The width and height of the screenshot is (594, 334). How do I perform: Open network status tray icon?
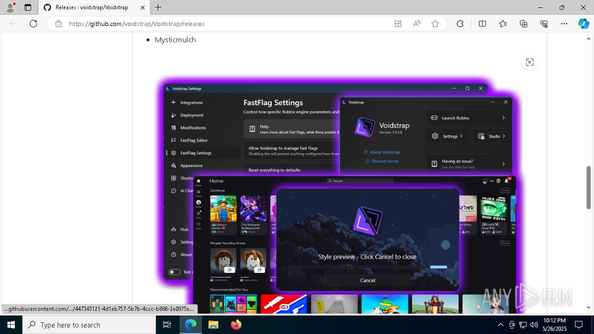[x=523, y=325]
